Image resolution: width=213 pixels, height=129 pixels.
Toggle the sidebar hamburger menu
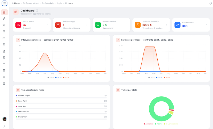5,3
